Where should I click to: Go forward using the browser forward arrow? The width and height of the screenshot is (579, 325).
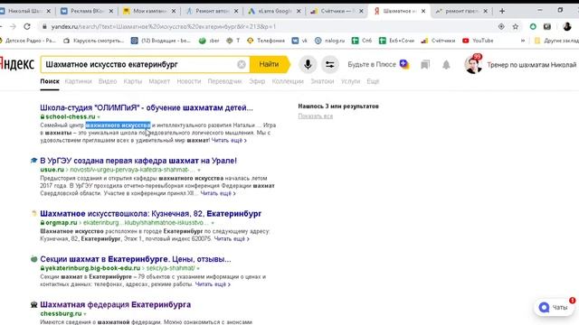[13, 26]
